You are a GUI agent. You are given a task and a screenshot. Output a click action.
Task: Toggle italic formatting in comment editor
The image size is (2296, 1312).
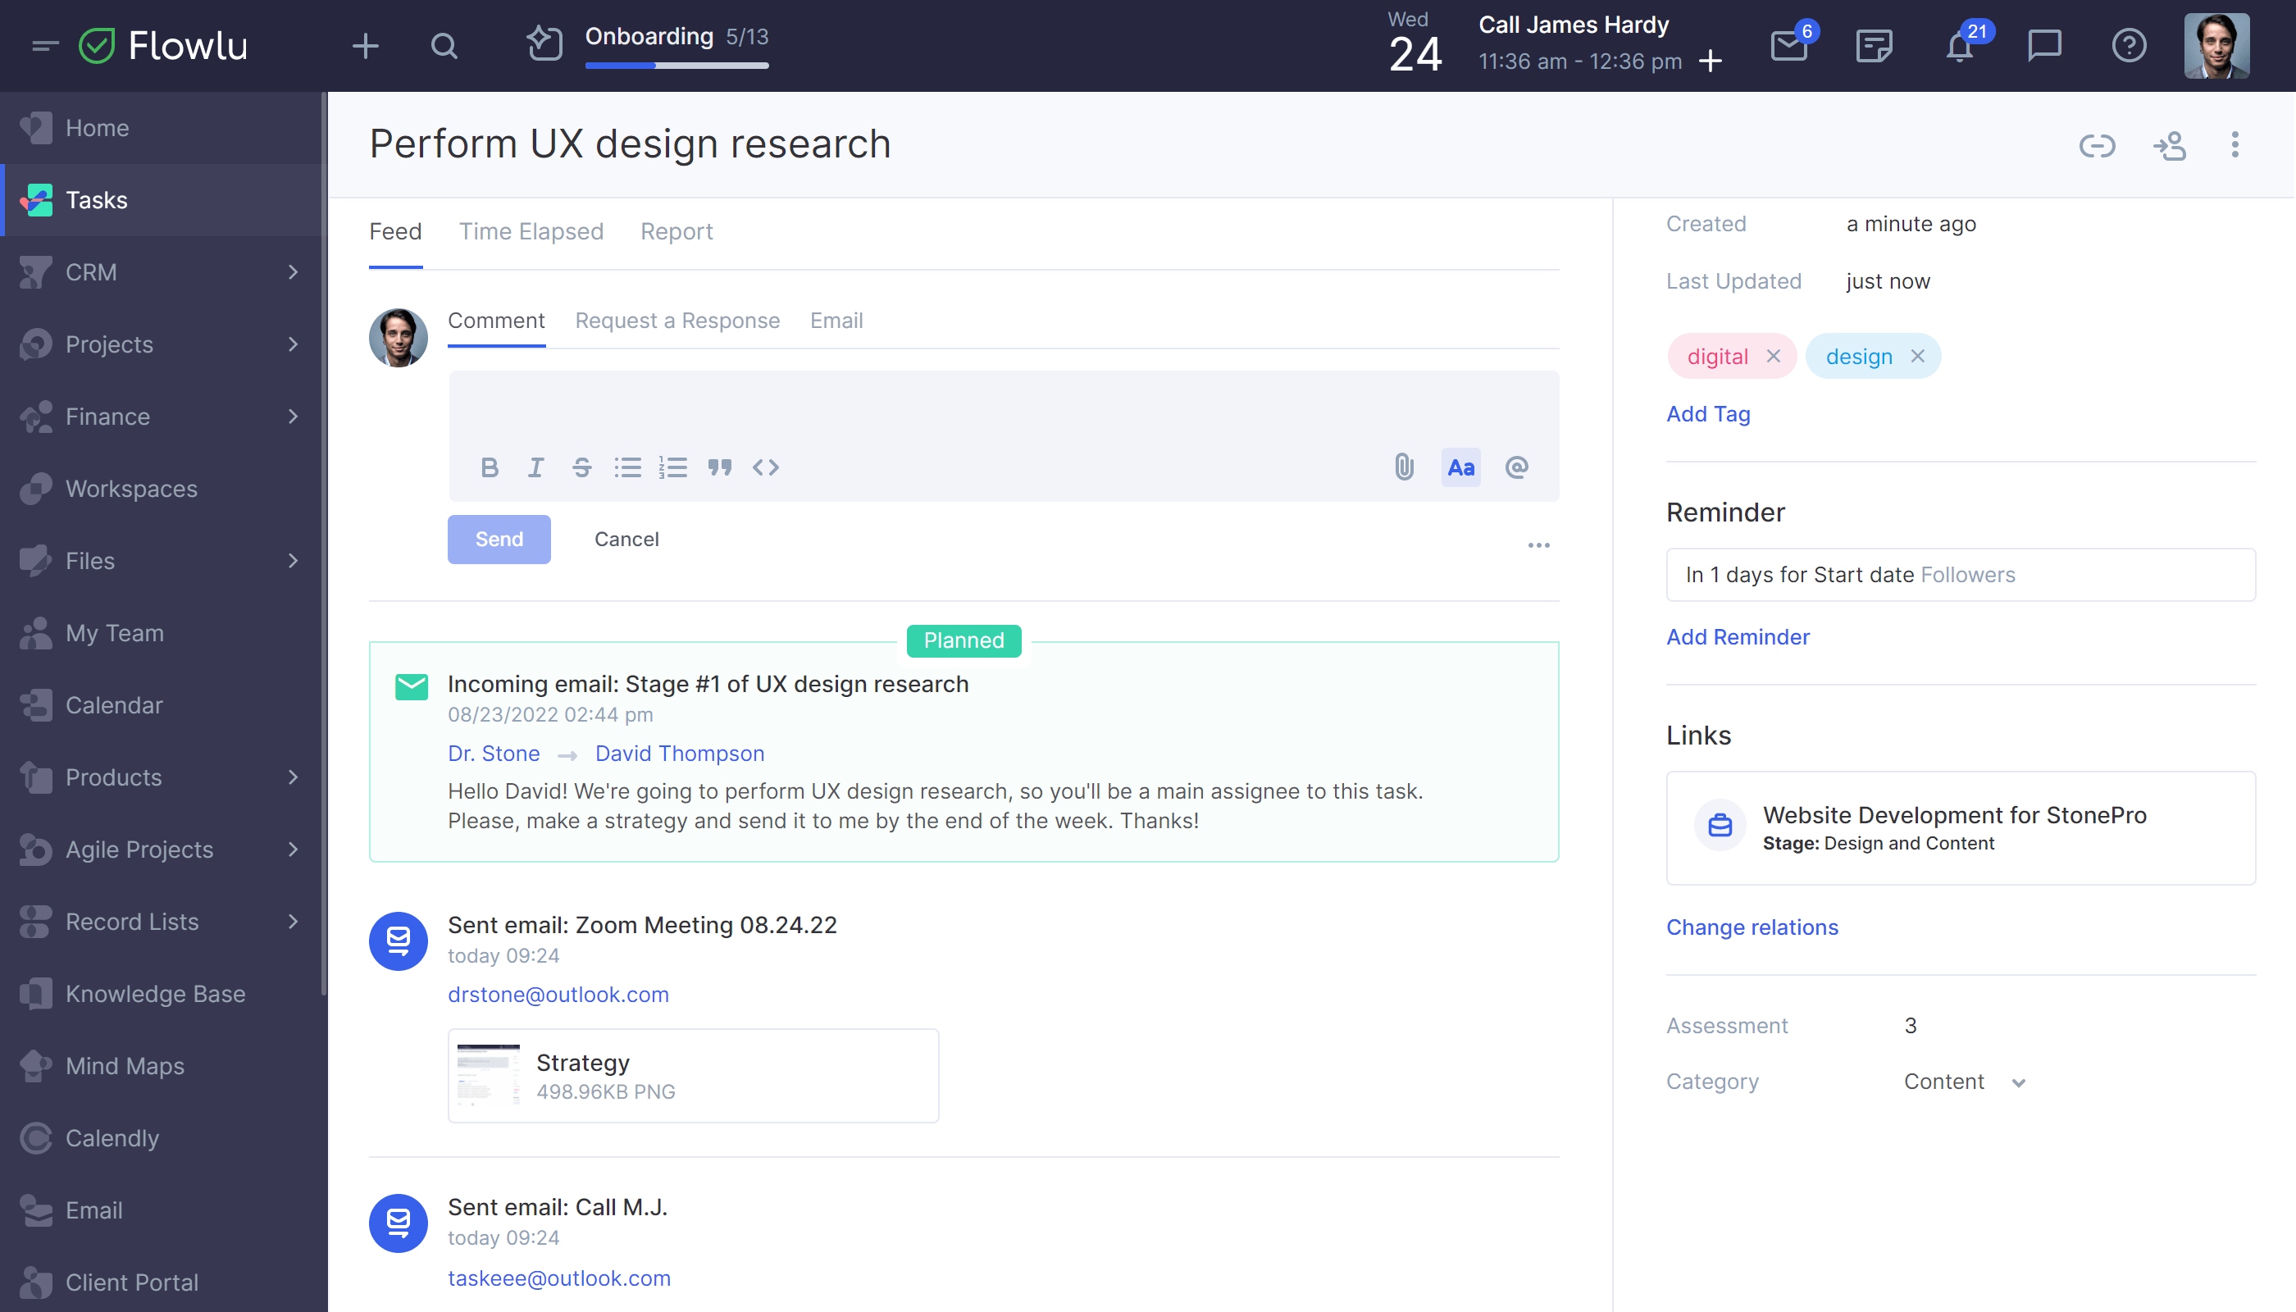tap(535, 467)
